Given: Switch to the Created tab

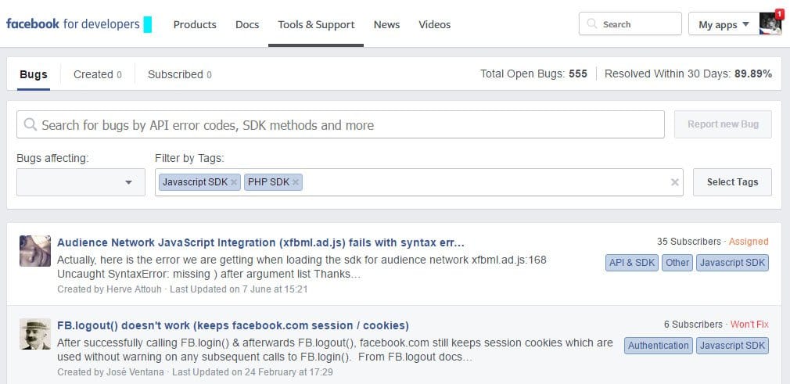Looking at the screenshot, I should tap(97, 74).
